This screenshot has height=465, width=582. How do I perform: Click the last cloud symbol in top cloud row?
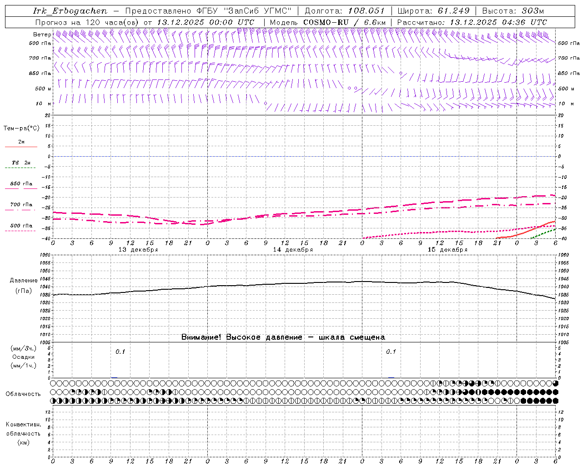(556, 384)
